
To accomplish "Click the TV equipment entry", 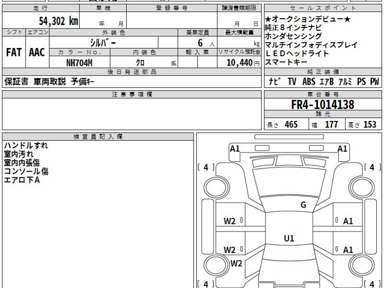I will pyautogui.click(x=292, y=82).
